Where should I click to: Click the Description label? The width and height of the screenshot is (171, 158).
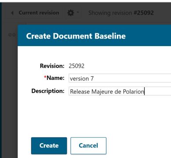pos(48,91)
